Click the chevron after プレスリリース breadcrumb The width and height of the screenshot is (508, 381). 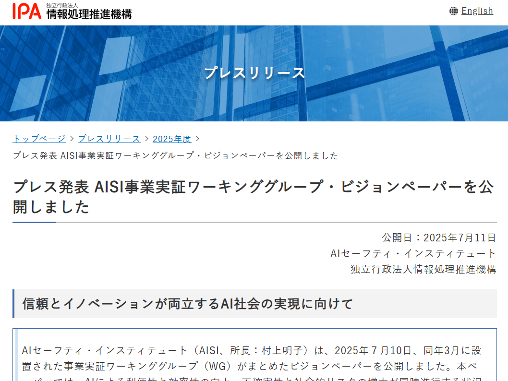[146, 139]
